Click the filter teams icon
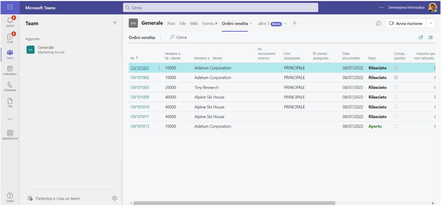This screenshot has width=441, height=206. coord(115,23)
